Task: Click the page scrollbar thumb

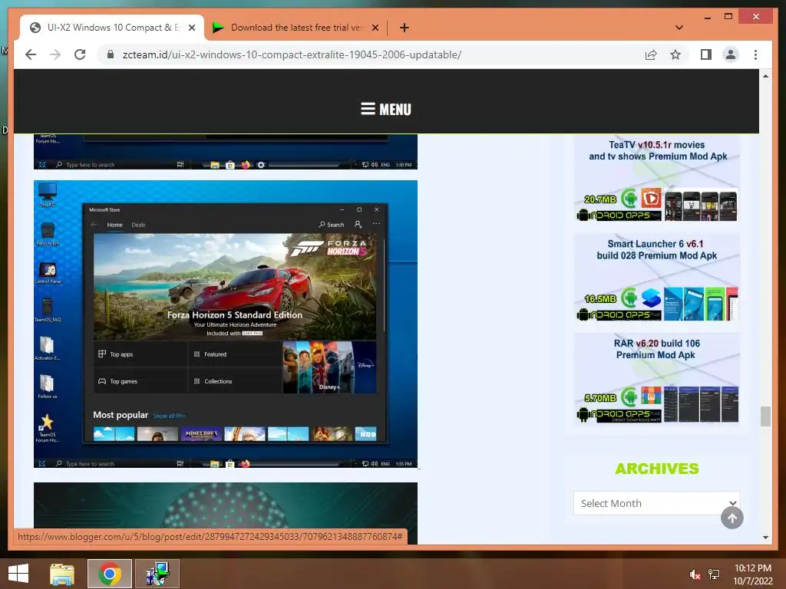Action: pyautogui.click(x=765, y=416)
